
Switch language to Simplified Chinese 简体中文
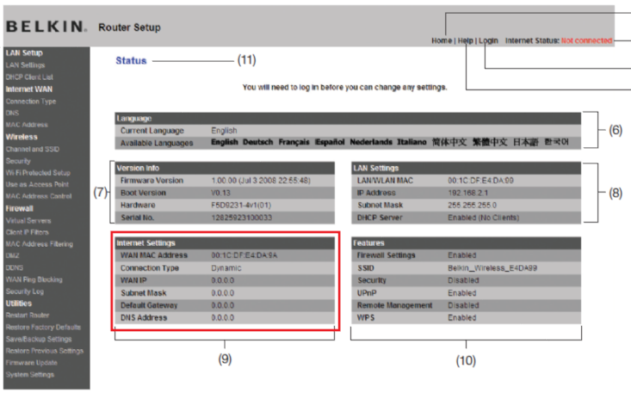[449, 142]
